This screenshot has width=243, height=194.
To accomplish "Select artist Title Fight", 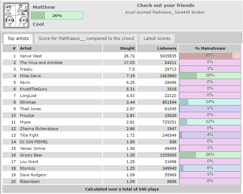I will (29, 135).
